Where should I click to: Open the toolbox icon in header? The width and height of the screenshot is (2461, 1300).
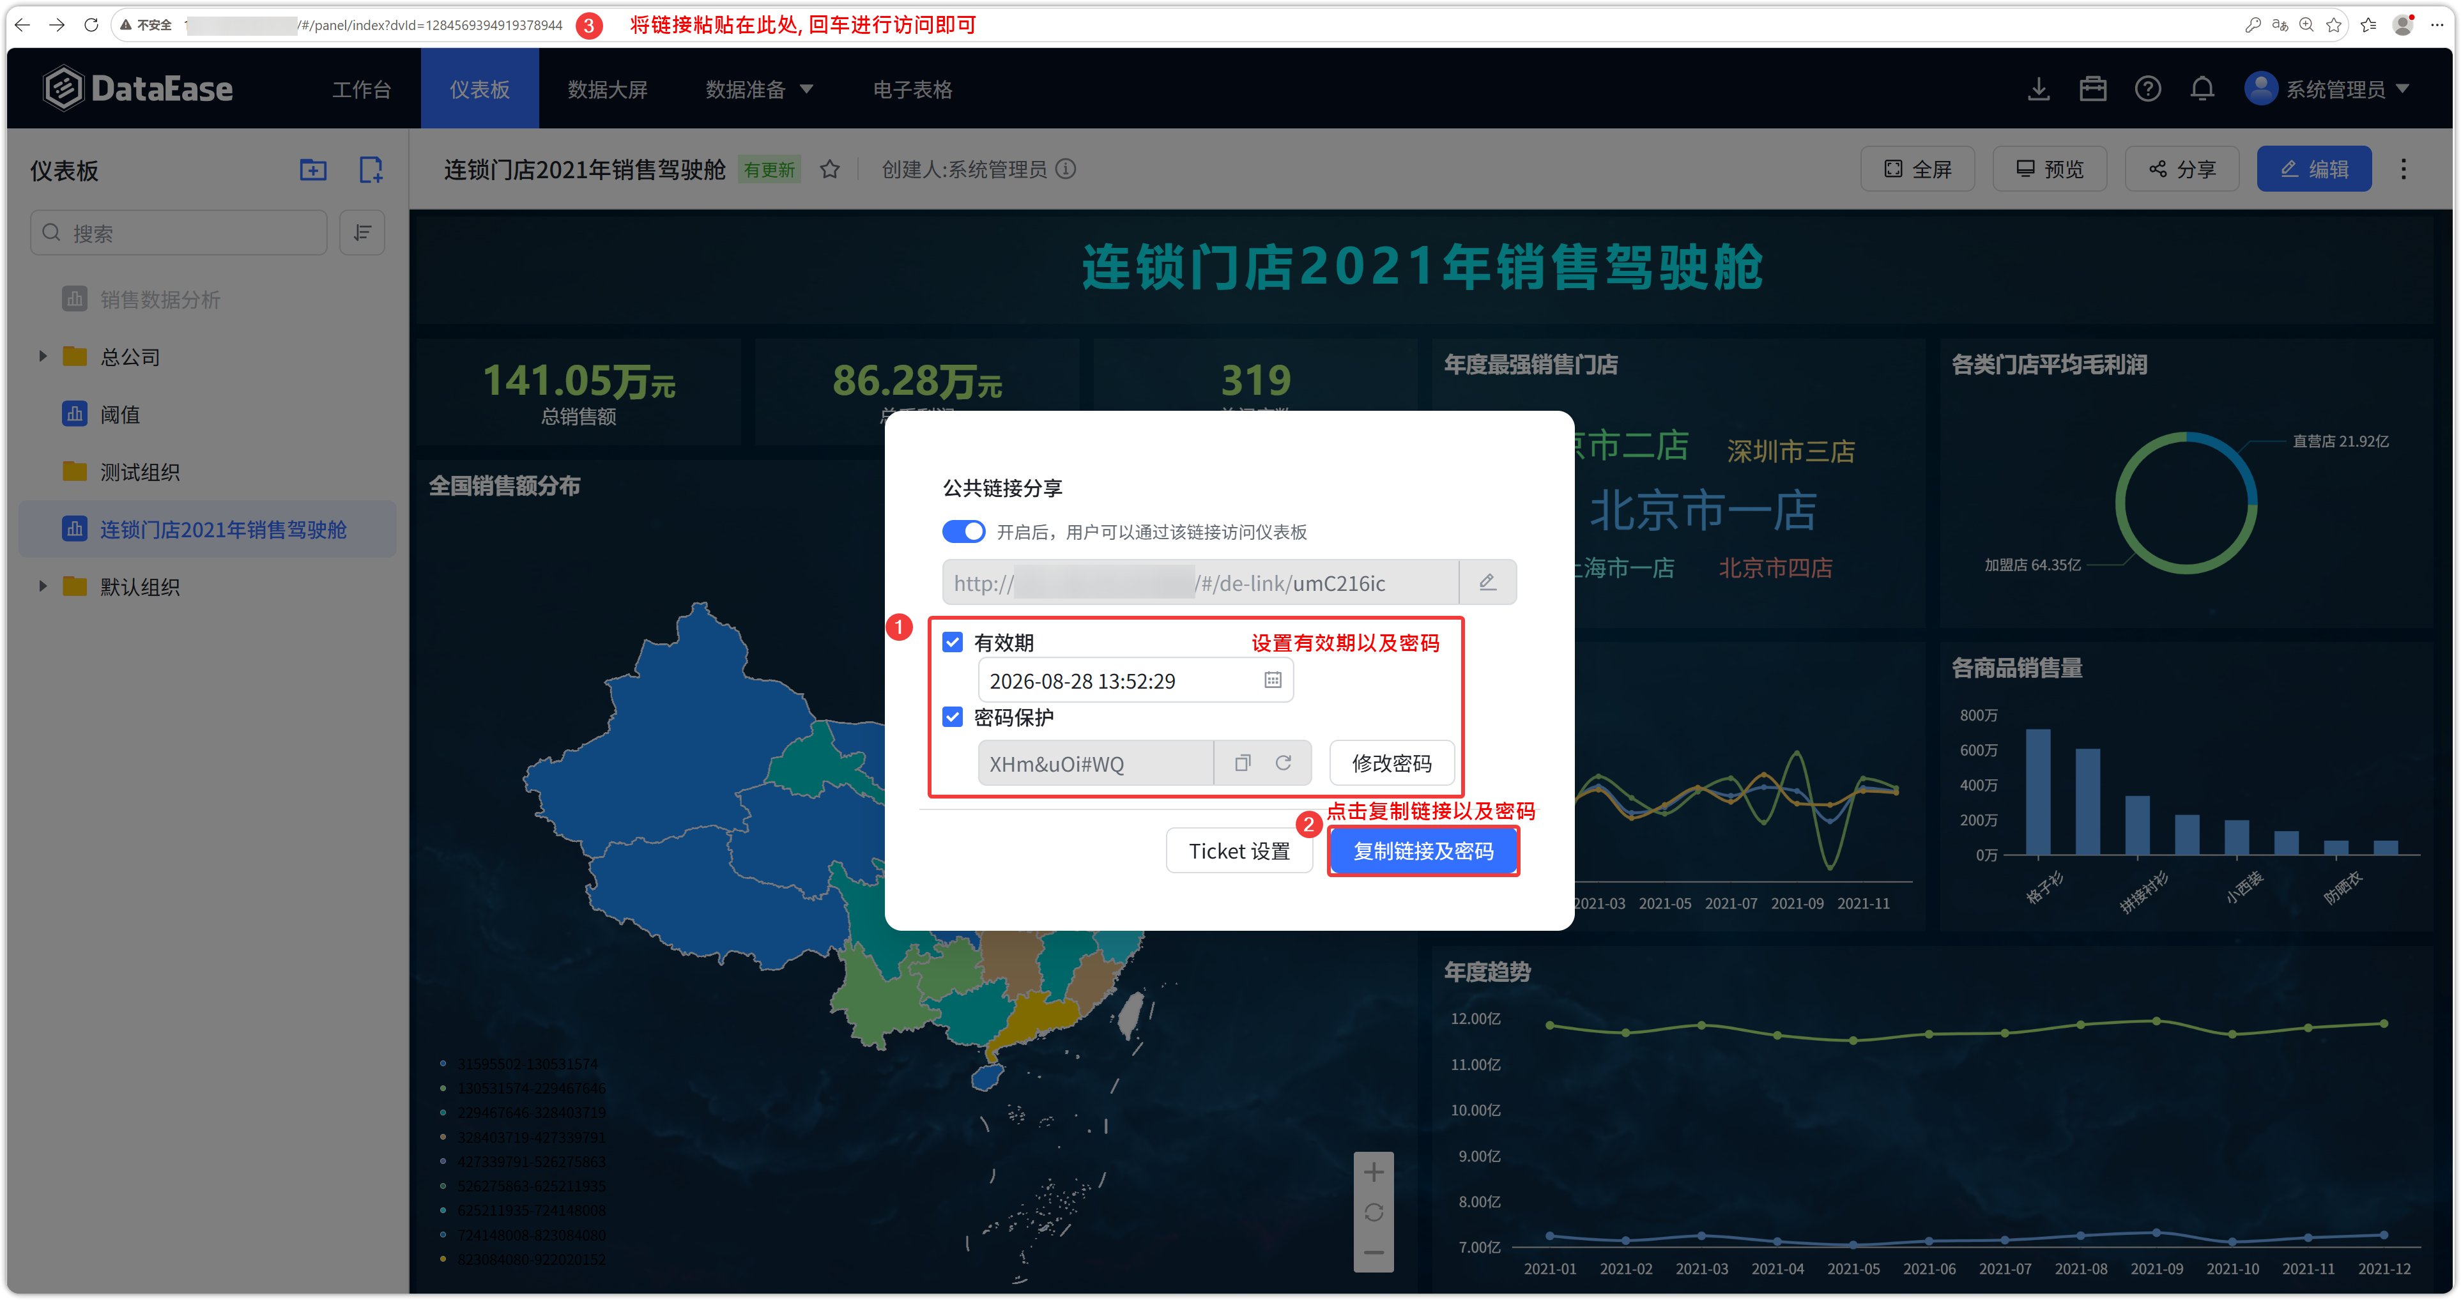point(2093,89)
